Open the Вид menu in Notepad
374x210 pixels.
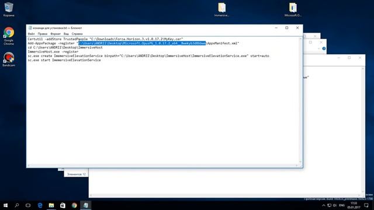tap(66, 34)
